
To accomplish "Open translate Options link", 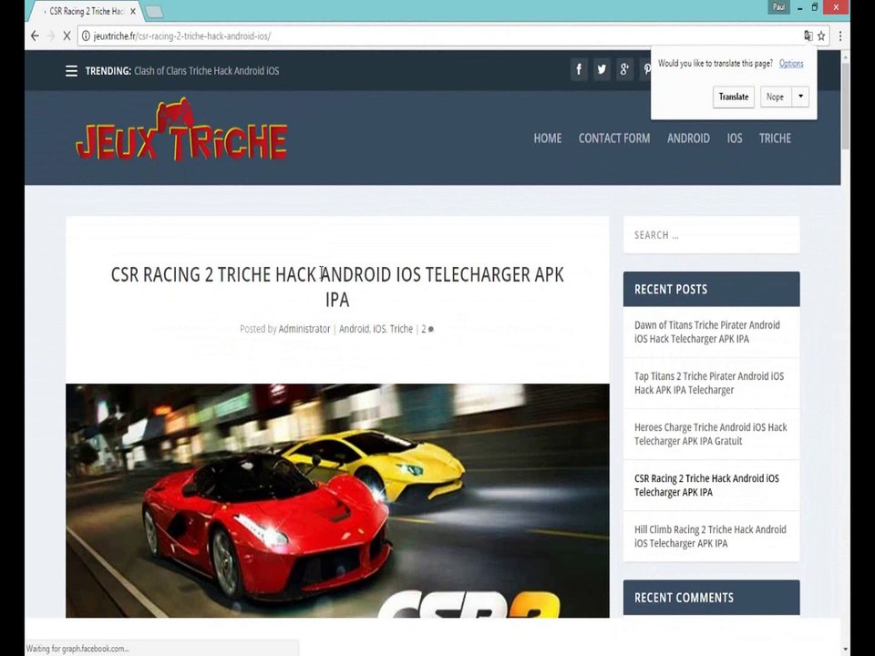I will [791, 63].
